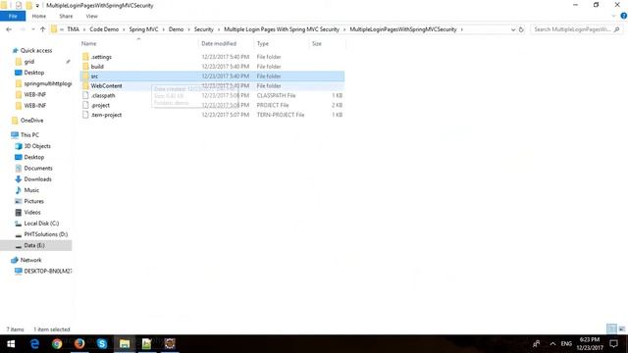Select the build folder icon
Screen dimensions: 628x353
point(85,67)
